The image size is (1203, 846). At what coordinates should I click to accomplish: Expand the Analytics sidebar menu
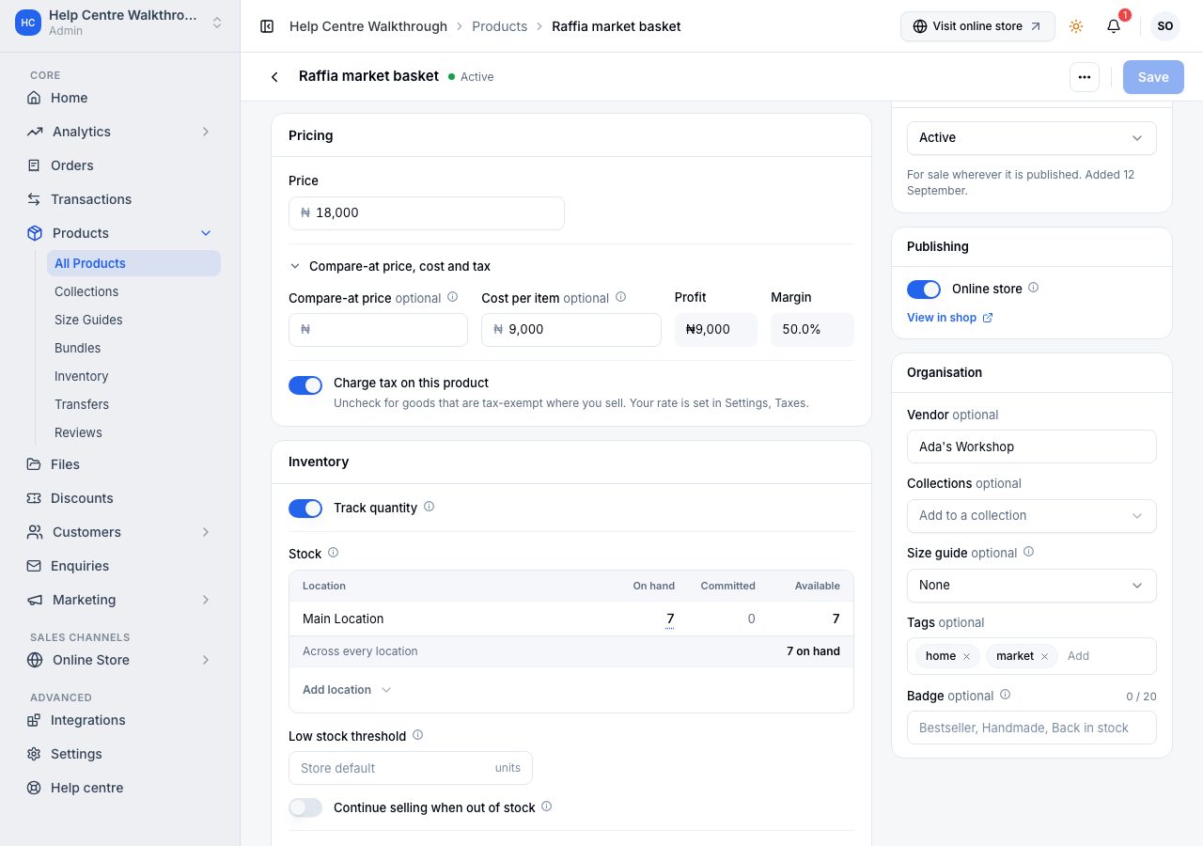click(x=120, y=132)
